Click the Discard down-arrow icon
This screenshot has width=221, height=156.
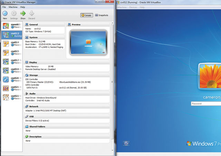[31, 13]
